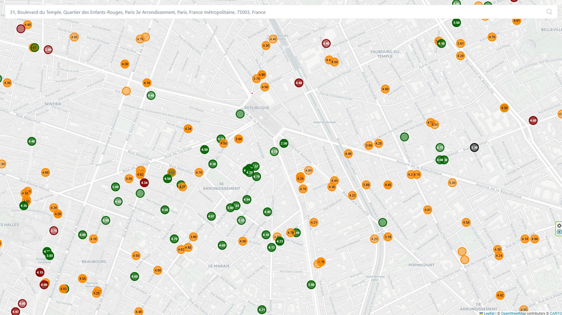
Task: Select the orange 4.56 marker
Action: 265,87
